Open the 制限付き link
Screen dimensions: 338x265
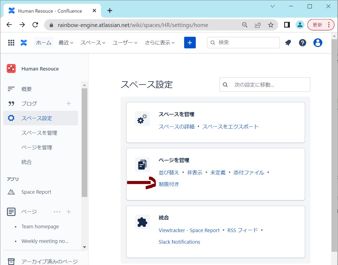(169, 184)
